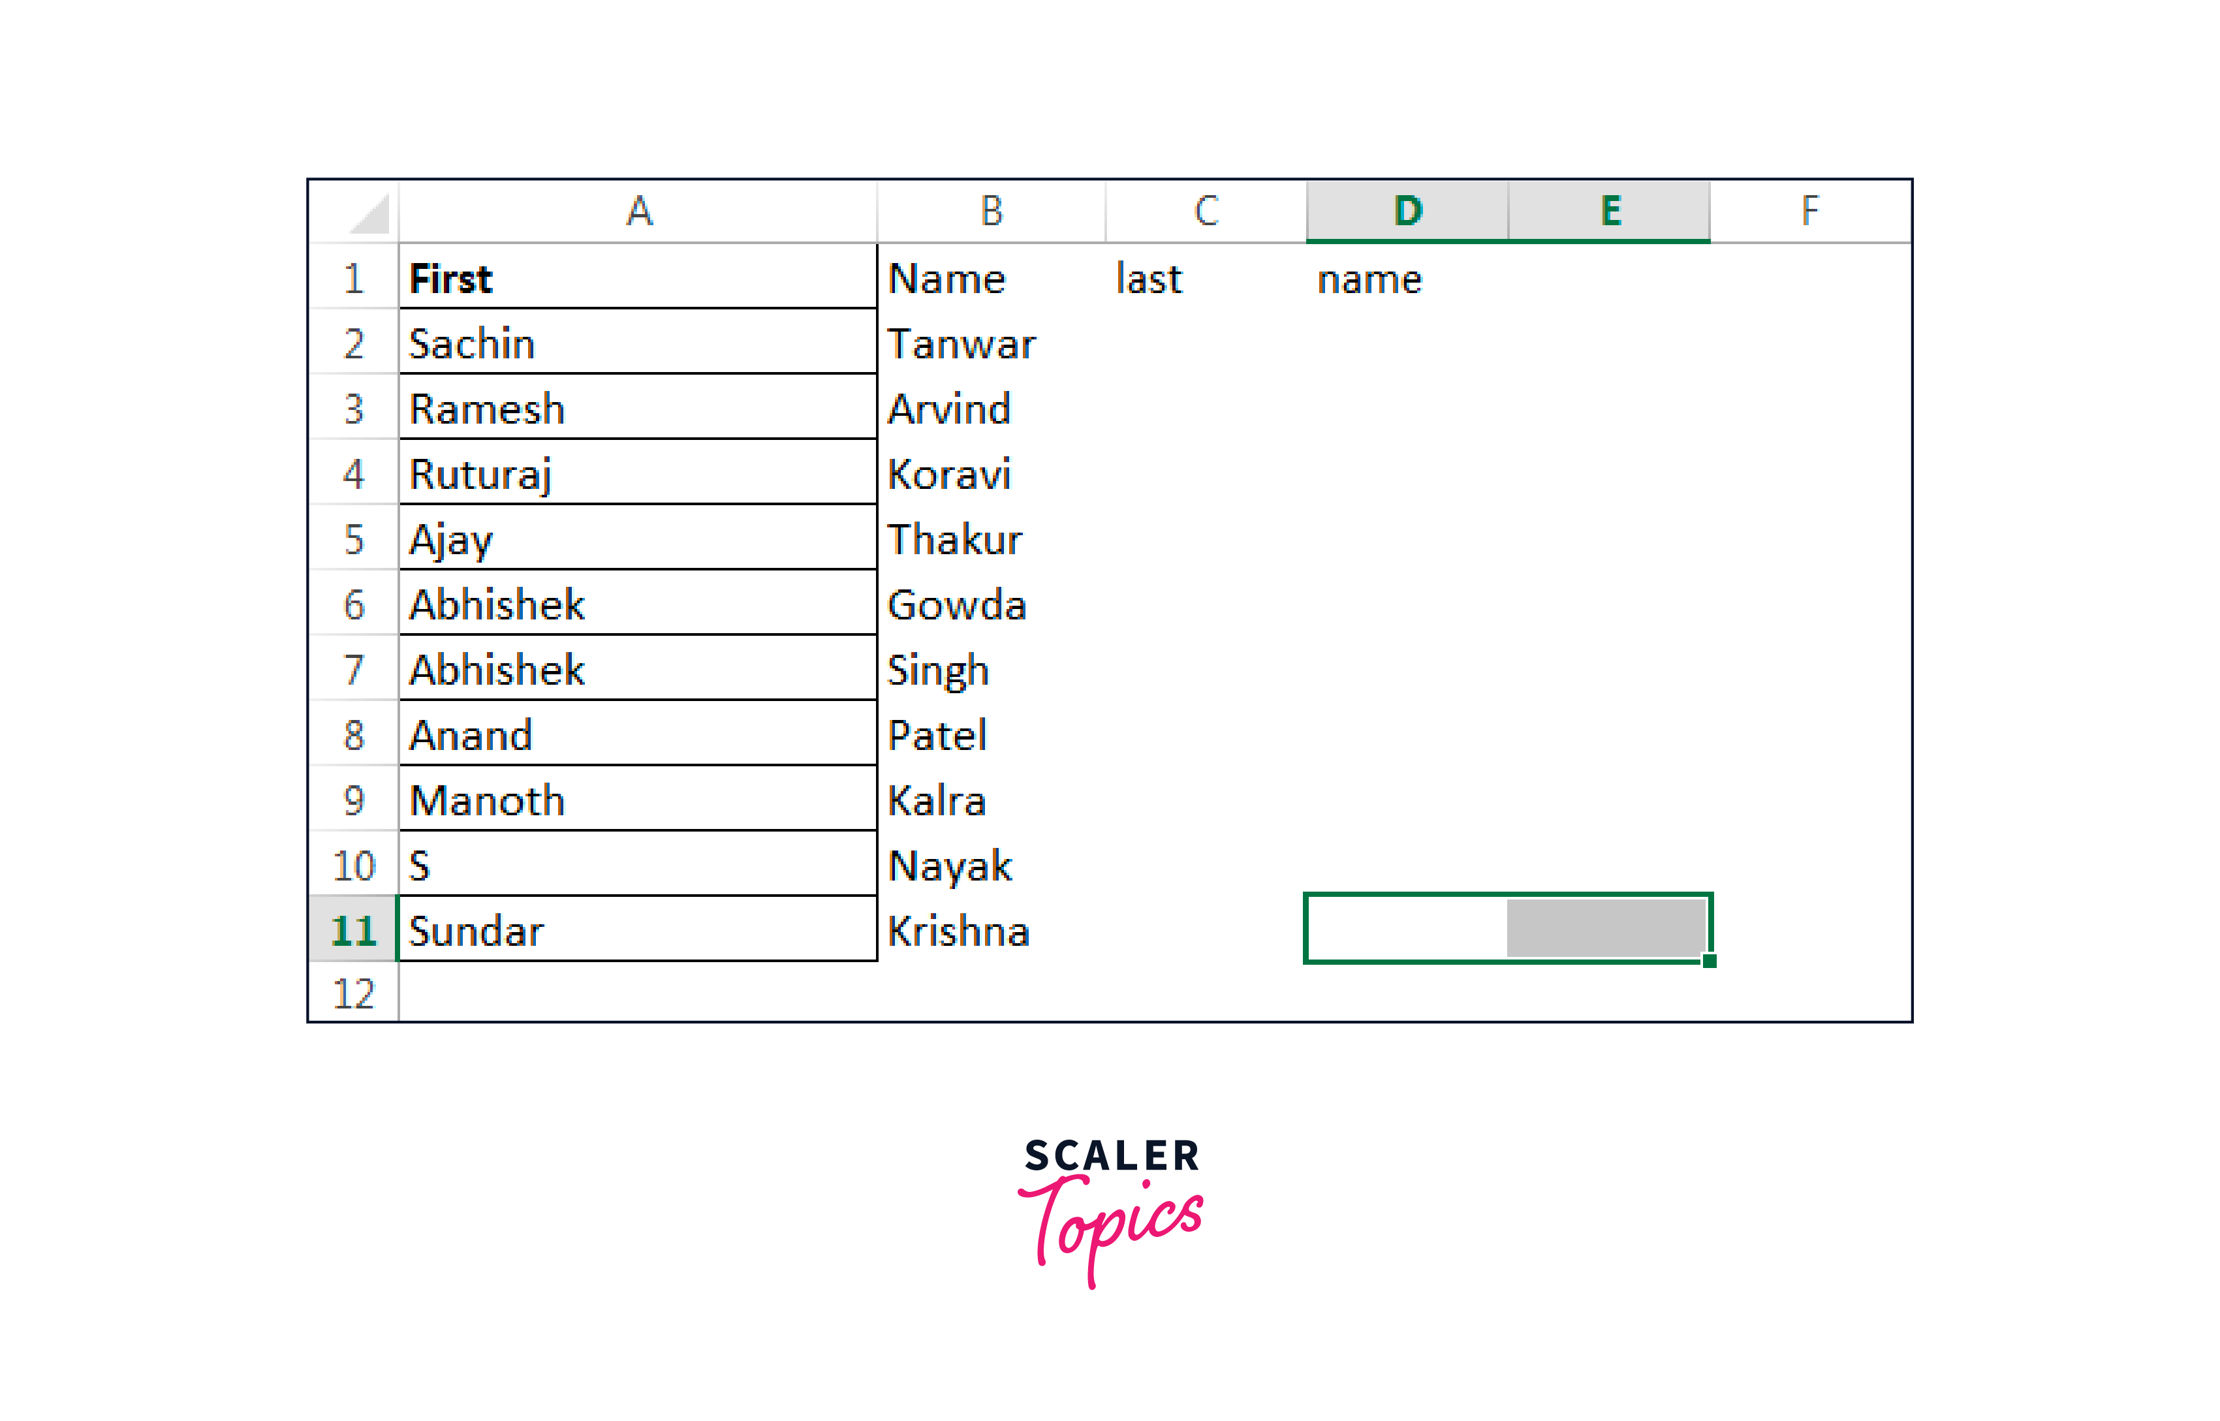Click the lowercase 'name' cell
The width and height of the screenshot is (2220, 1421).
coord(1407,279)
